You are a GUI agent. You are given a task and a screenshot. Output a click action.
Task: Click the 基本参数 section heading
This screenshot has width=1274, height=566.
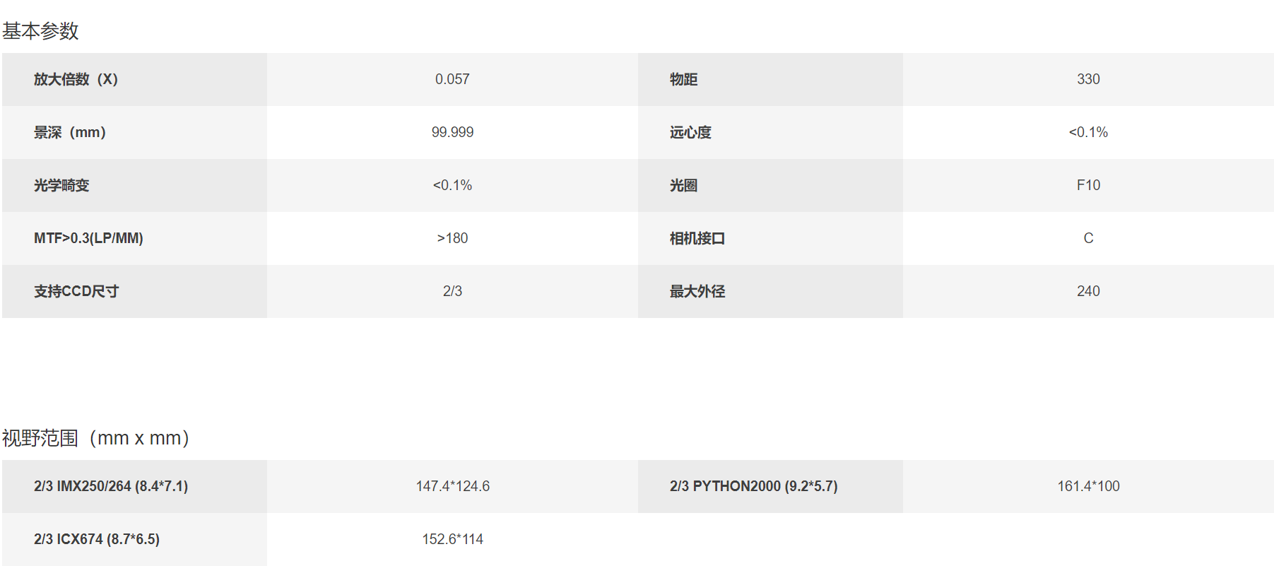(40, 31)
